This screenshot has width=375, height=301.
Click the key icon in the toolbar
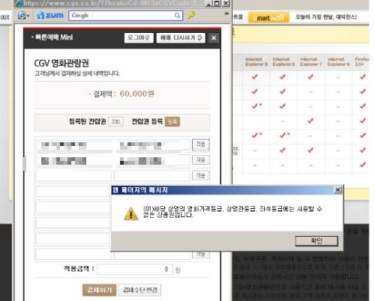(190, 16)
